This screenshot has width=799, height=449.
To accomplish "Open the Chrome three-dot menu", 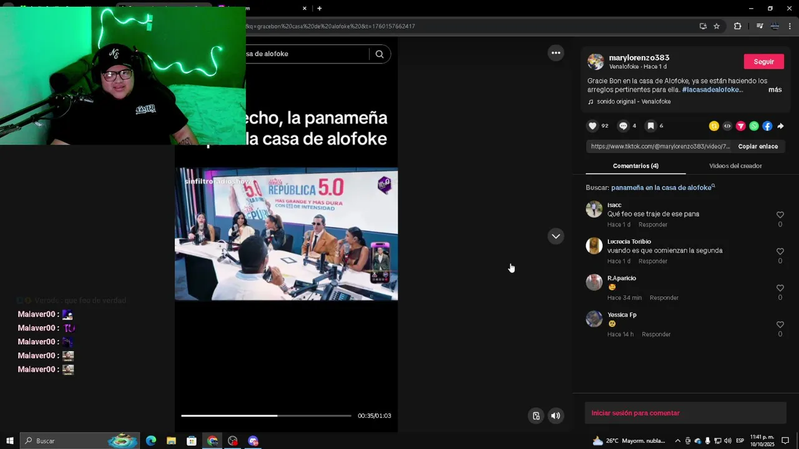I will (790, 26).
